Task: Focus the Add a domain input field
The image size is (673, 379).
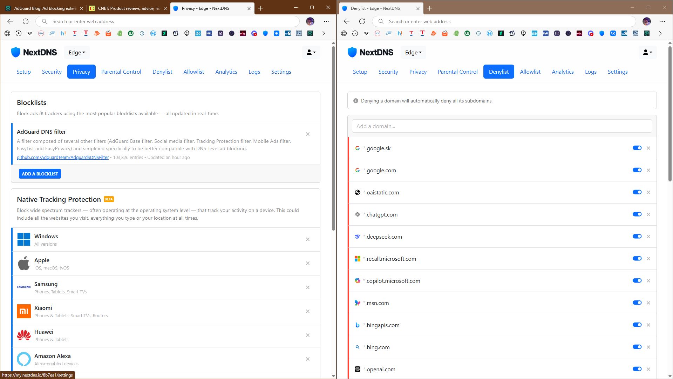Action: click(x=502, y=126)
